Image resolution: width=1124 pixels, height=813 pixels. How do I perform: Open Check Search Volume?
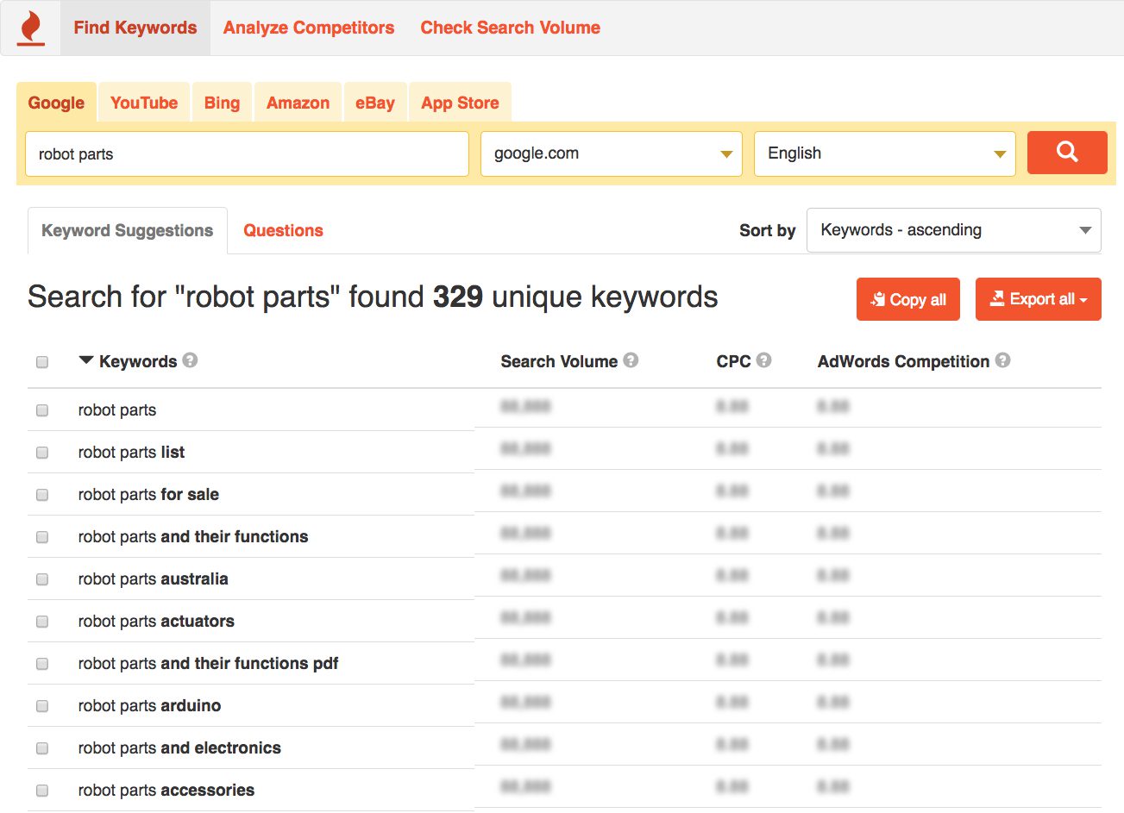(510, 27)
